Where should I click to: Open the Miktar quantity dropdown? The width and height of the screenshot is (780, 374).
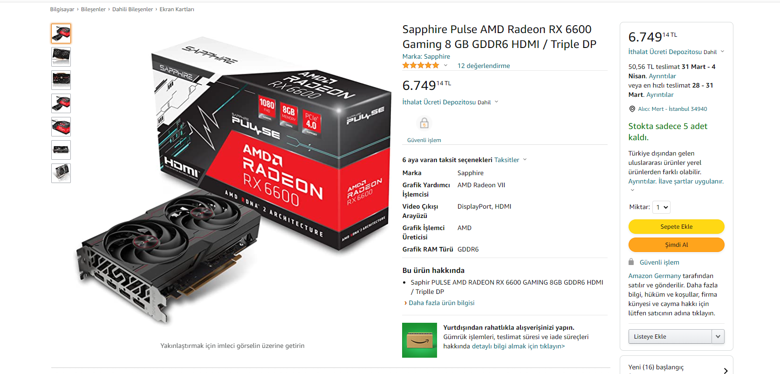click(x=661, y=207)
